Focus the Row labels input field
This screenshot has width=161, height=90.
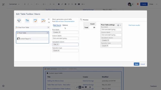click(65, 32)
